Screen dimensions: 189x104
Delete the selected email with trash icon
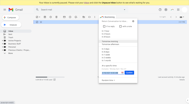56,17
